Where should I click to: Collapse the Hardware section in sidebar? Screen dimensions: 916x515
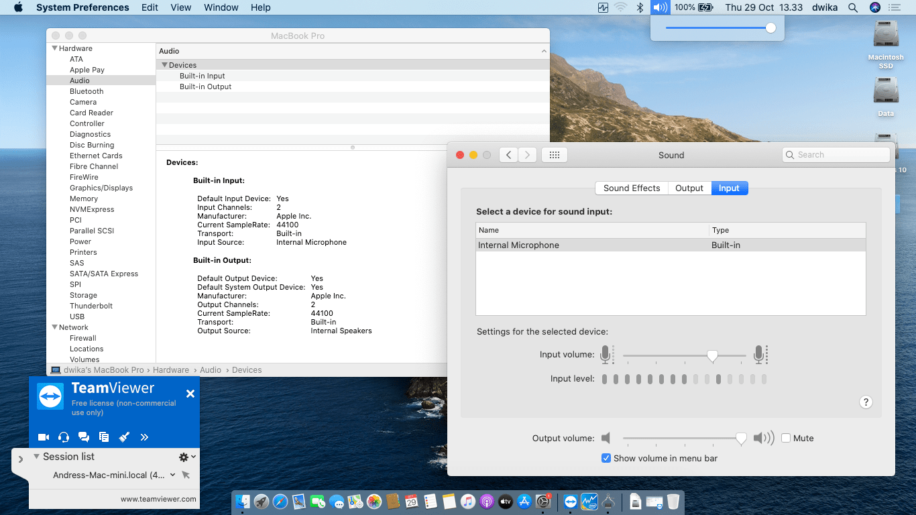coord(54,48)
